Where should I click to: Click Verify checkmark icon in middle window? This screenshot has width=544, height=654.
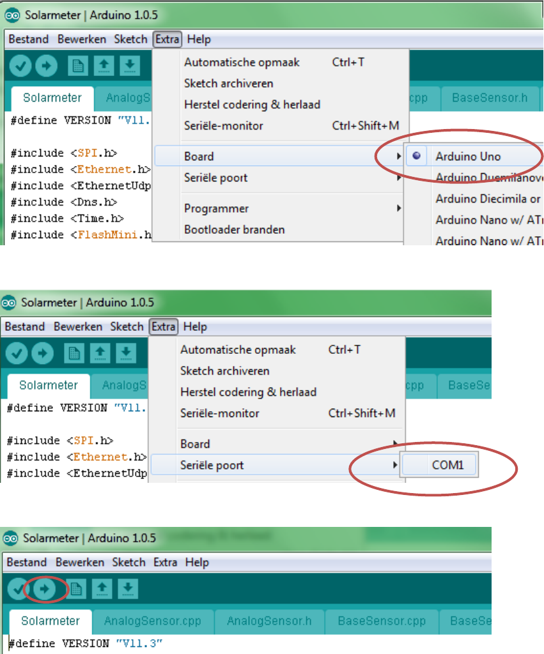[x=17, y=353]
